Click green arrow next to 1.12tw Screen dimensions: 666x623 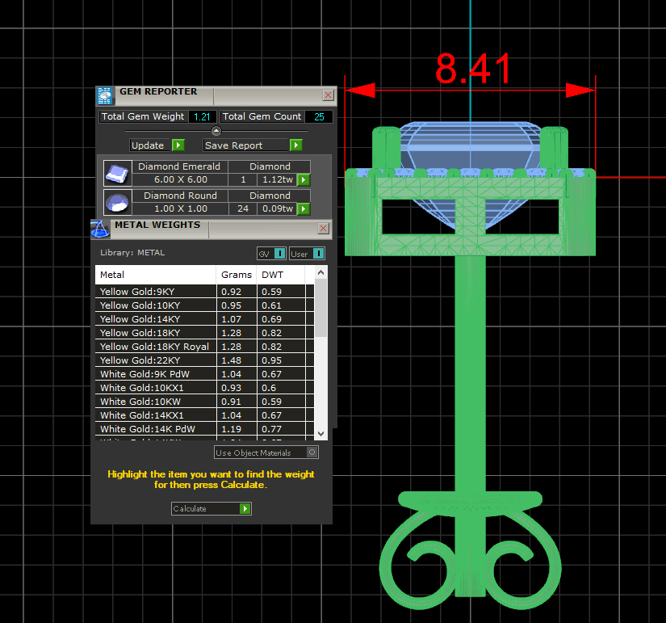(x=304, y=180)
